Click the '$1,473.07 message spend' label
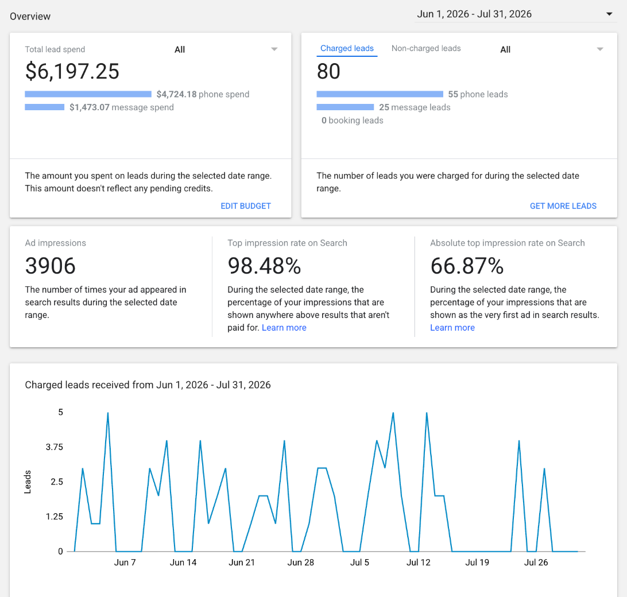 click(x=122, y=107)
